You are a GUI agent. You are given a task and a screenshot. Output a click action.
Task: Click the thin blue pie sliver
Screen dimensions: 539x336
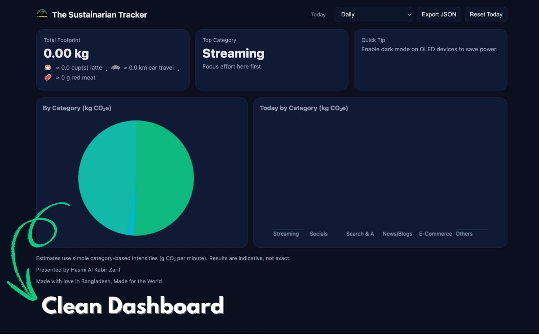[131, 229]
